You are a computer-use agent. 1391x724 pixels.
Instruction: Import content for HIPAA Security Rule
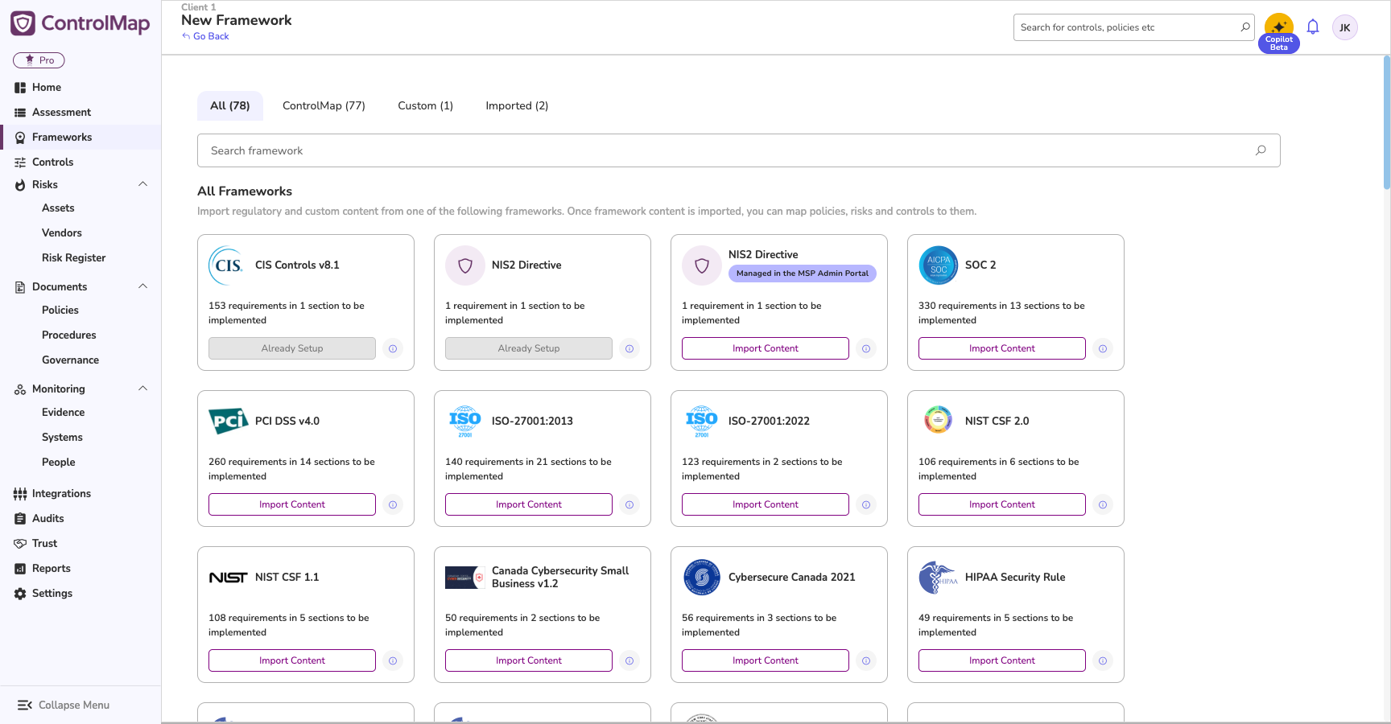(x=1002, y=660)
